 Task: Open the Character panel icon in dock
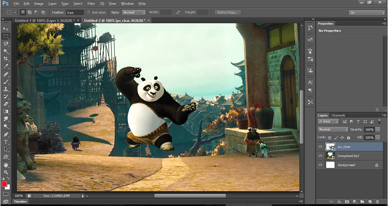(310, 82)
